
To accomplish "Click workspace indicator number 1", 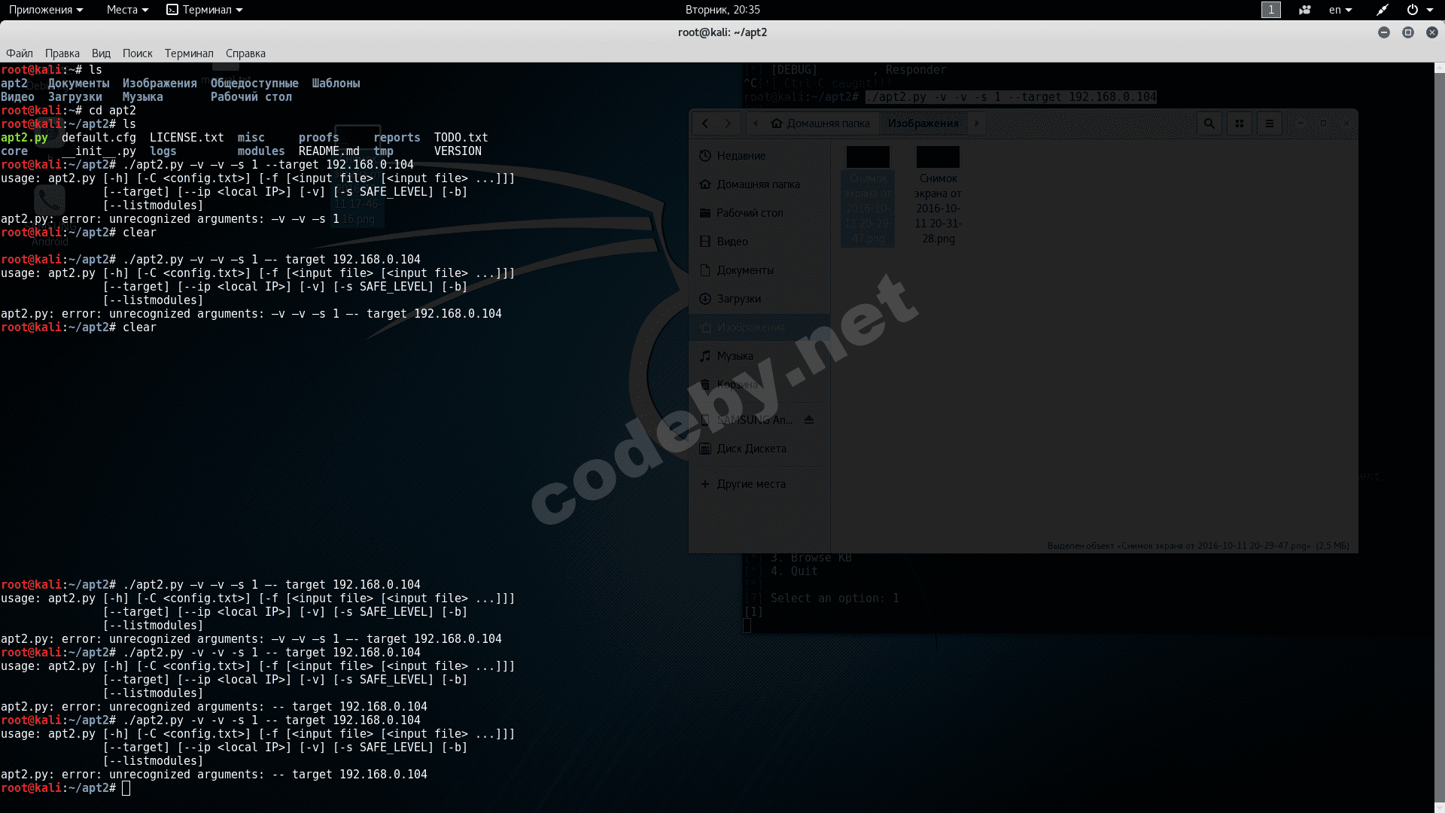I will click(1270, 10).
